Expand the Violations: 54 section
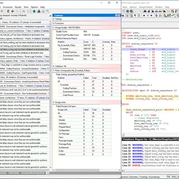The height and width of the screenshot is (179, 179). click(54, 66)
